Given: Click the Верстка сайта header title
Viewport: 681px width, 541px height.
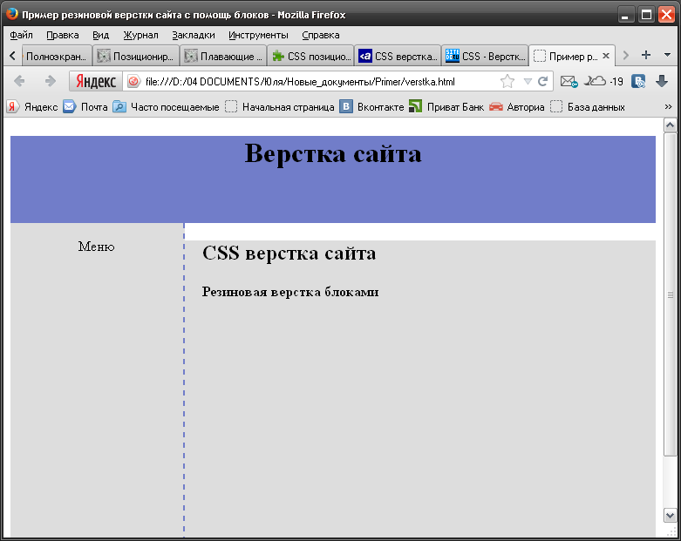Looking at the screenshot, I should click(333, 153).
